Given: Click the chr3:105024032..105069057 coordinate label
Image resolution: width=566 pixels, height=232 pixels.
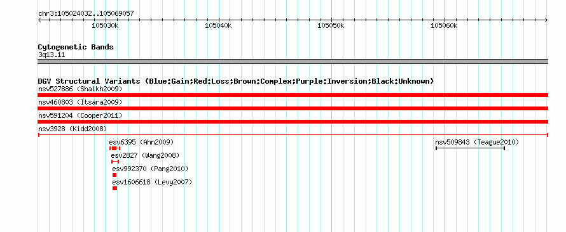Looking at the screenshot, I should pos(86,14).
